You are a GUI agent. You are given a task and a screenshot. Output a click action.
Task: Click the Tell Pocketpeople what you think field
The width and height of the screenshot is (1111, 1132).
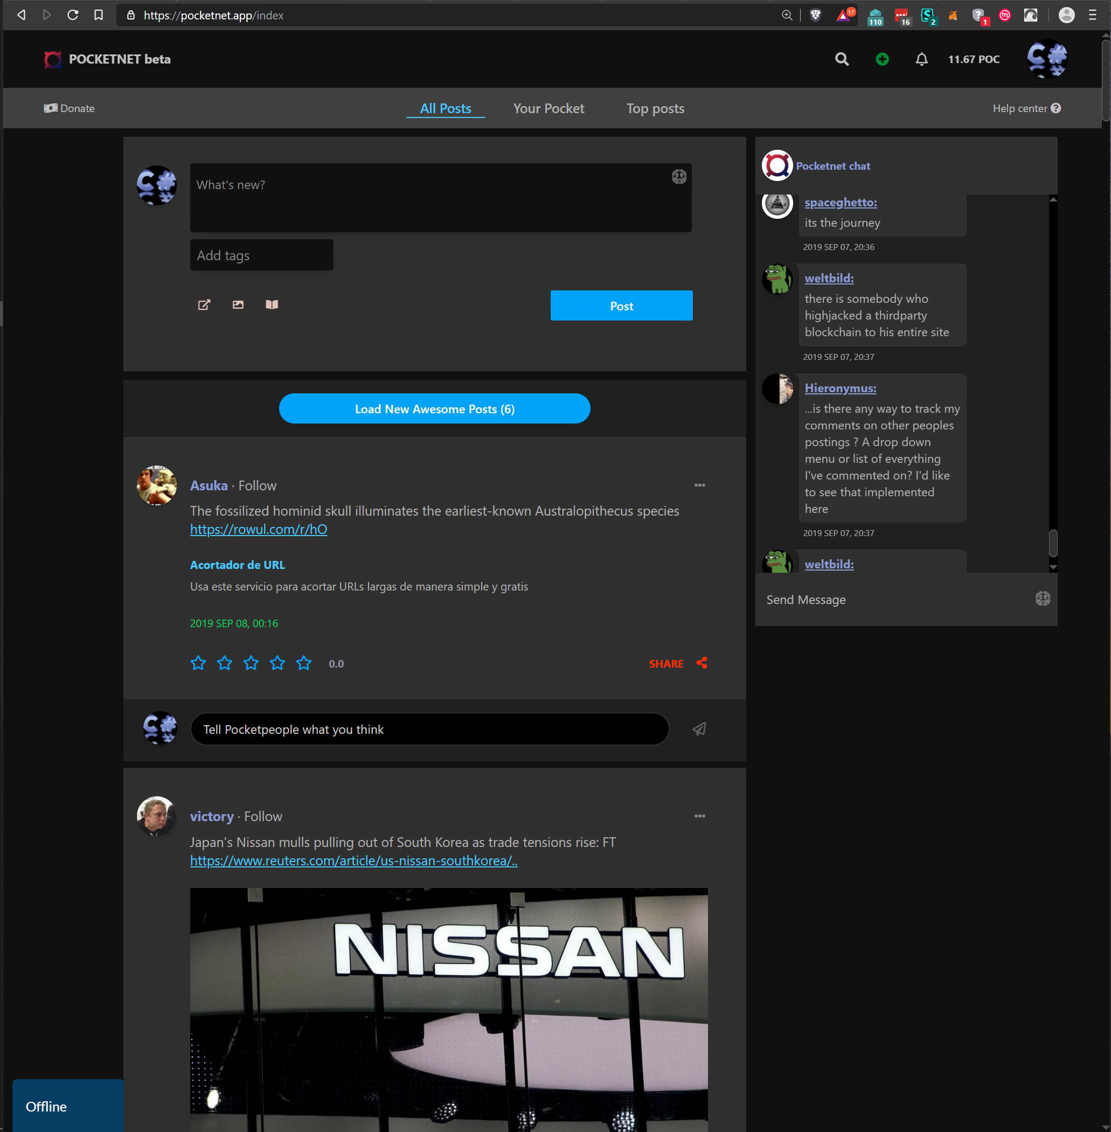coord(429,729)
